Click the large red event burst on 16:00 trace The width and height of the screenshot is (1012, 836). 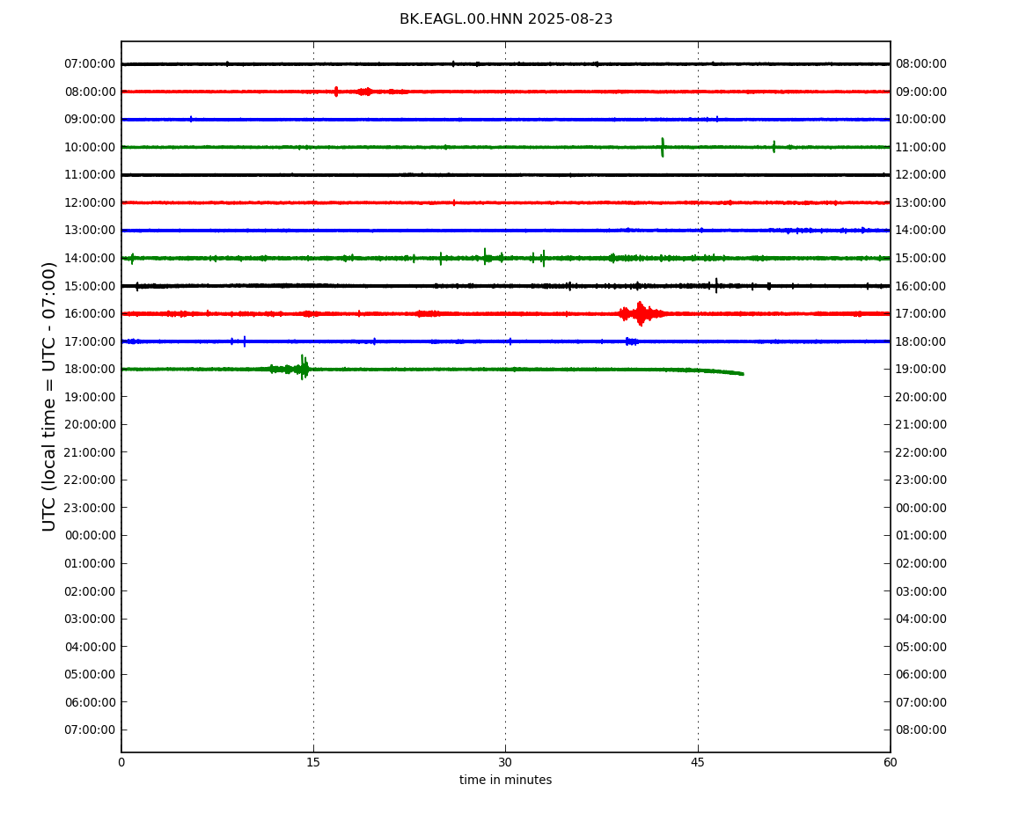pyautogui.click(x=641, y=314)
